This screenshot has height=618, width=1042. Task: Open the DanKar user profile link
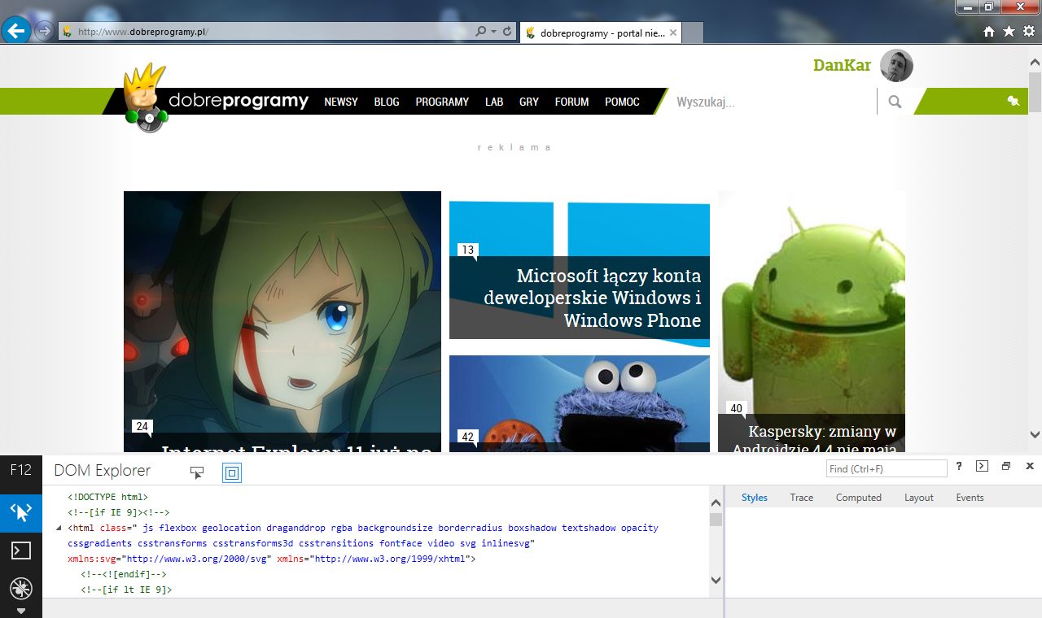point(842,65)
